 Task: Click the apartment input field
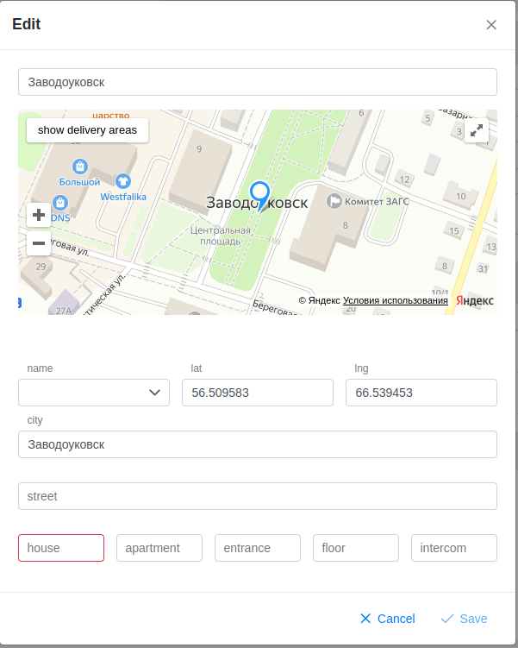[159, 548]
